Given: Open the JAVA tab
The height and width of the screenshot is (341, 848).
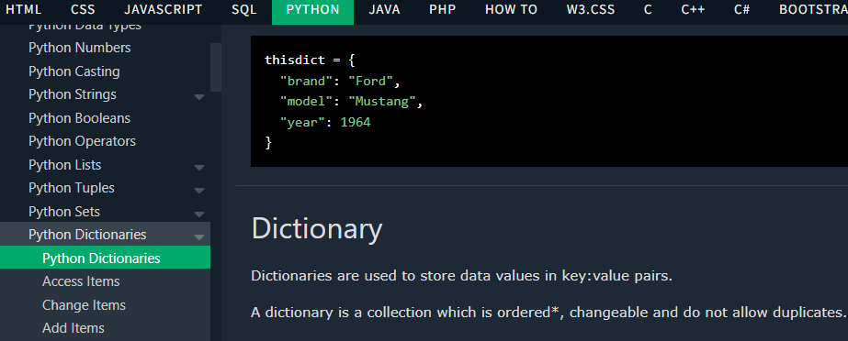Looking at the screenshot, I should (x=384, y=10).
